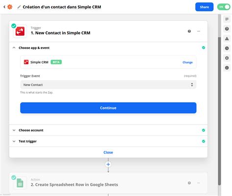Open the history clock icon in sidebar

pos(227,48)
